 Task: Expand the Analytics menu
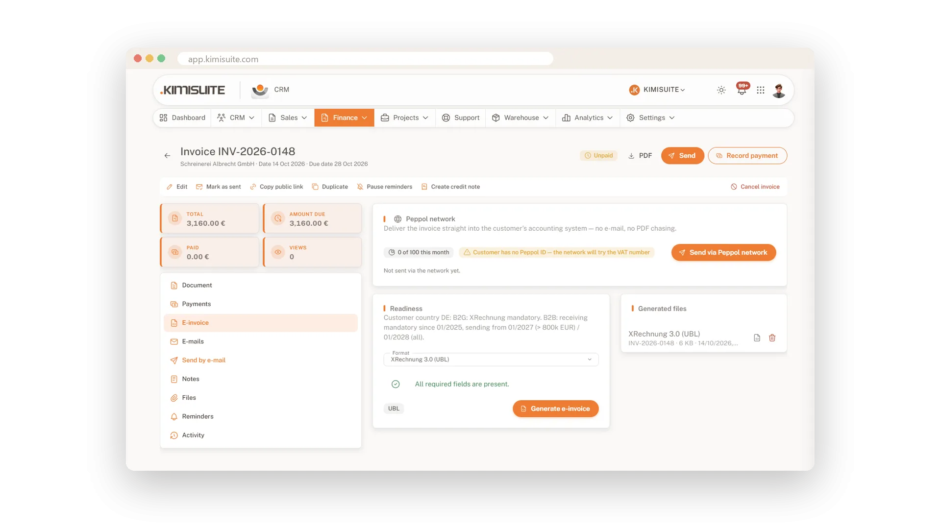pyautogui.click(x=588, y=118)
